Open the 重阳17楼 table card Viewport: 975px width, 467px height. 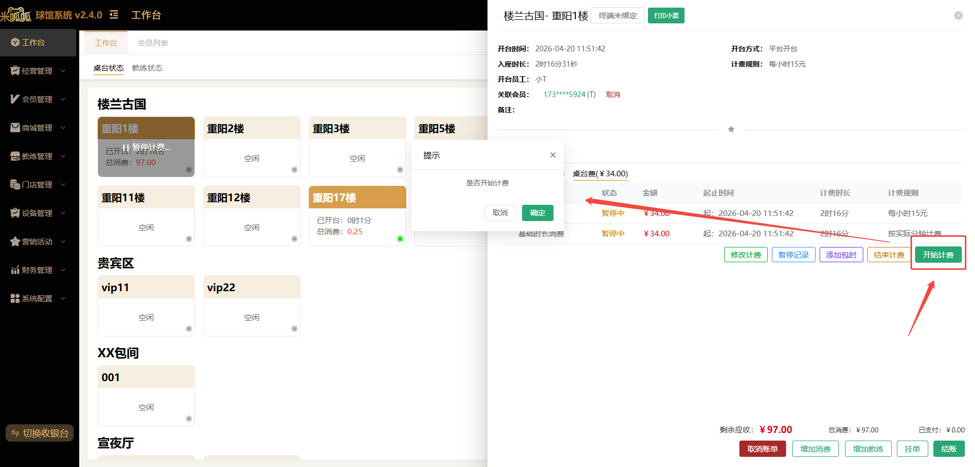click(x=357, y=216)
